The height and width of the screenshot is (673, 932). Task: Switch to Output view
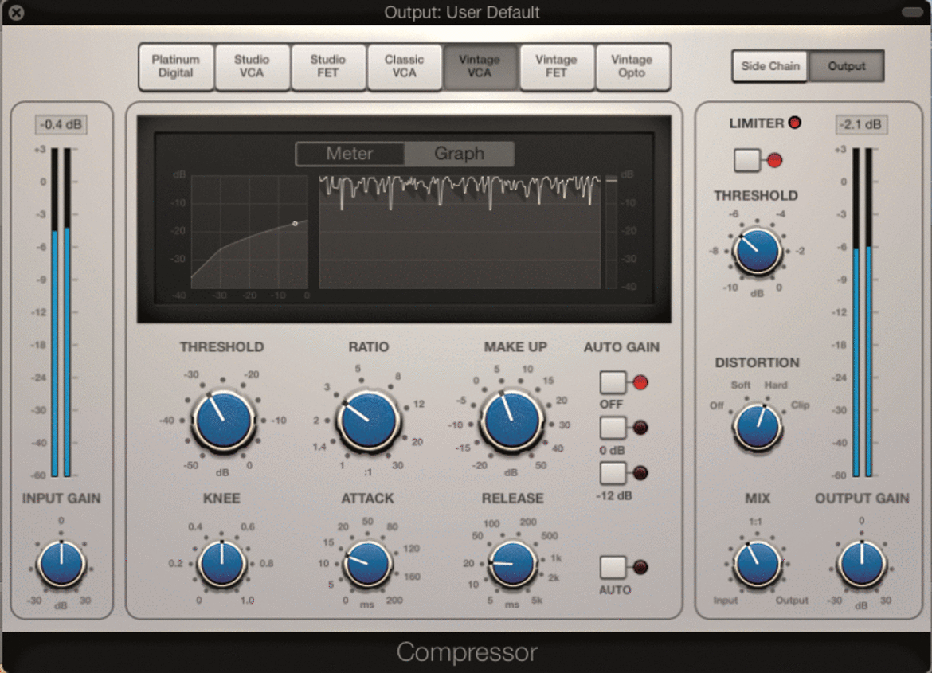[x=847, y=66]
